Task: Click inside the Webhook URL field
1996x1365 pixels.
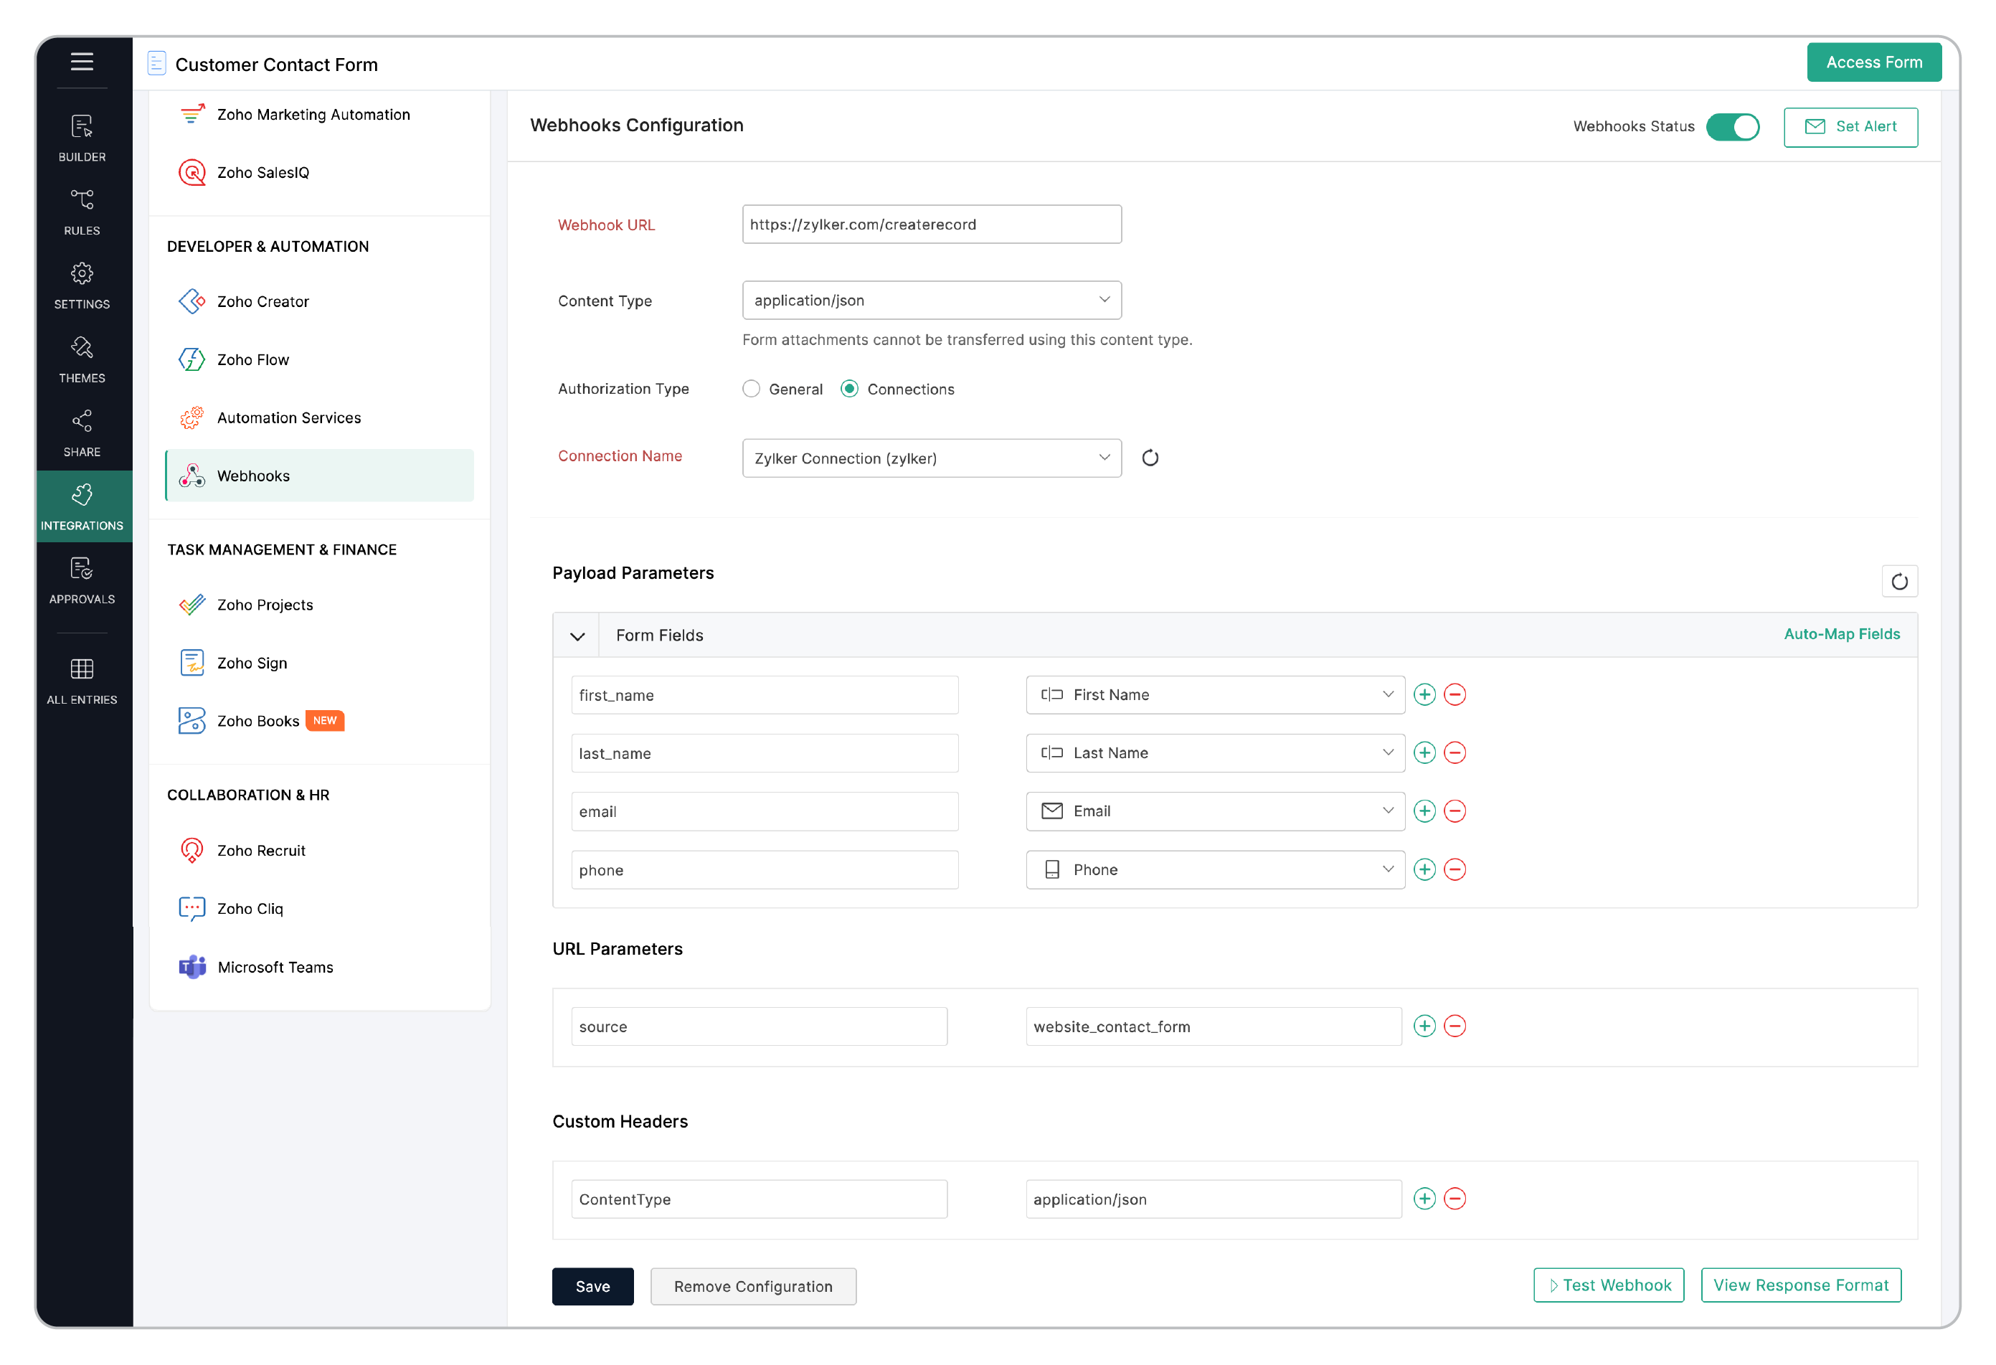Action: coord(931,225)
